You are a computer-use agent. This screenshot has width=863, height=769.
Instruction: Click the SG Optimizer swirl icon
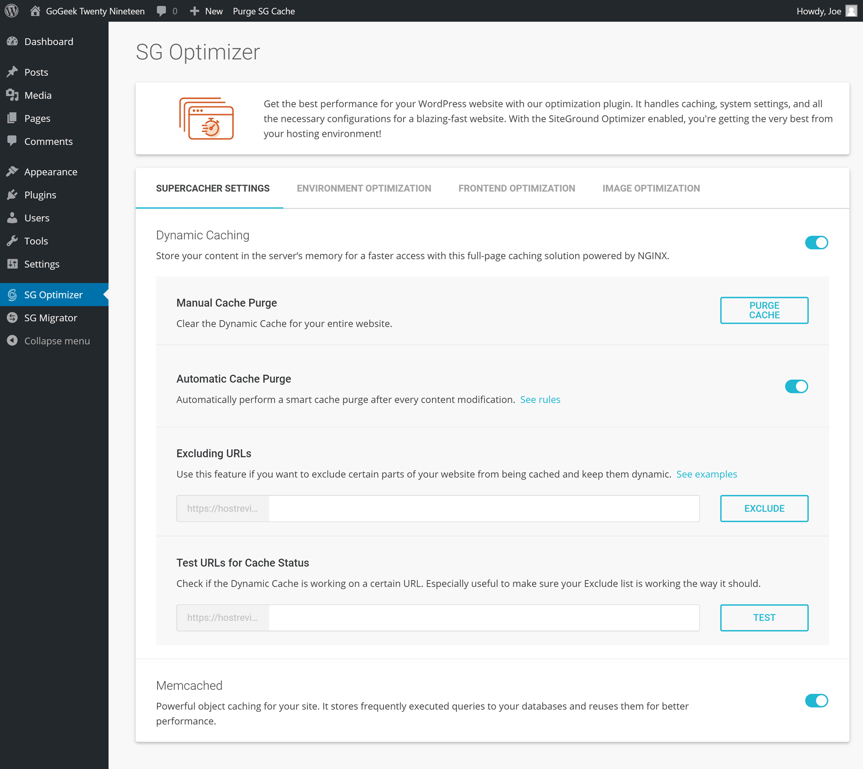coord(12,295)
